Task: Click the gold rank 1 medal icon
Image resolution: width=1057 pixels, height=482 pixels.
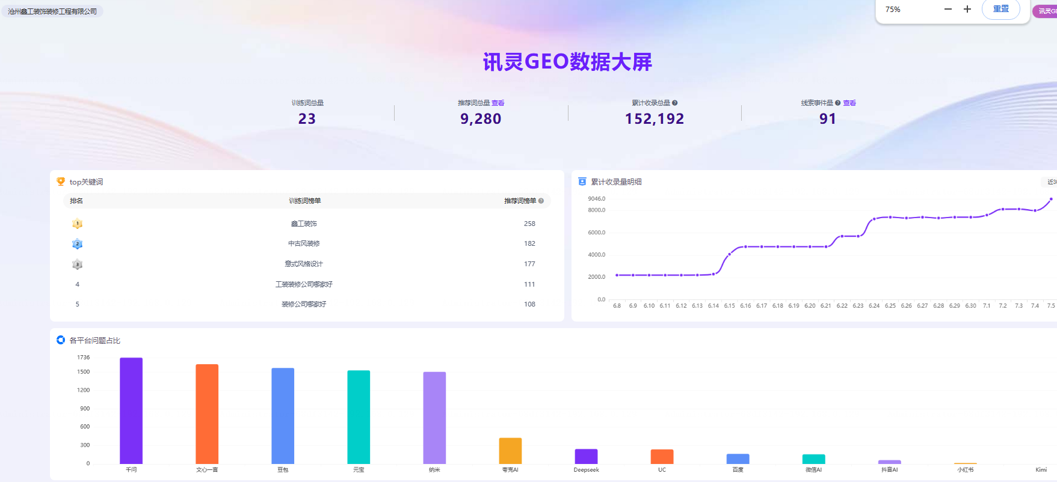Action: point(78,224)
